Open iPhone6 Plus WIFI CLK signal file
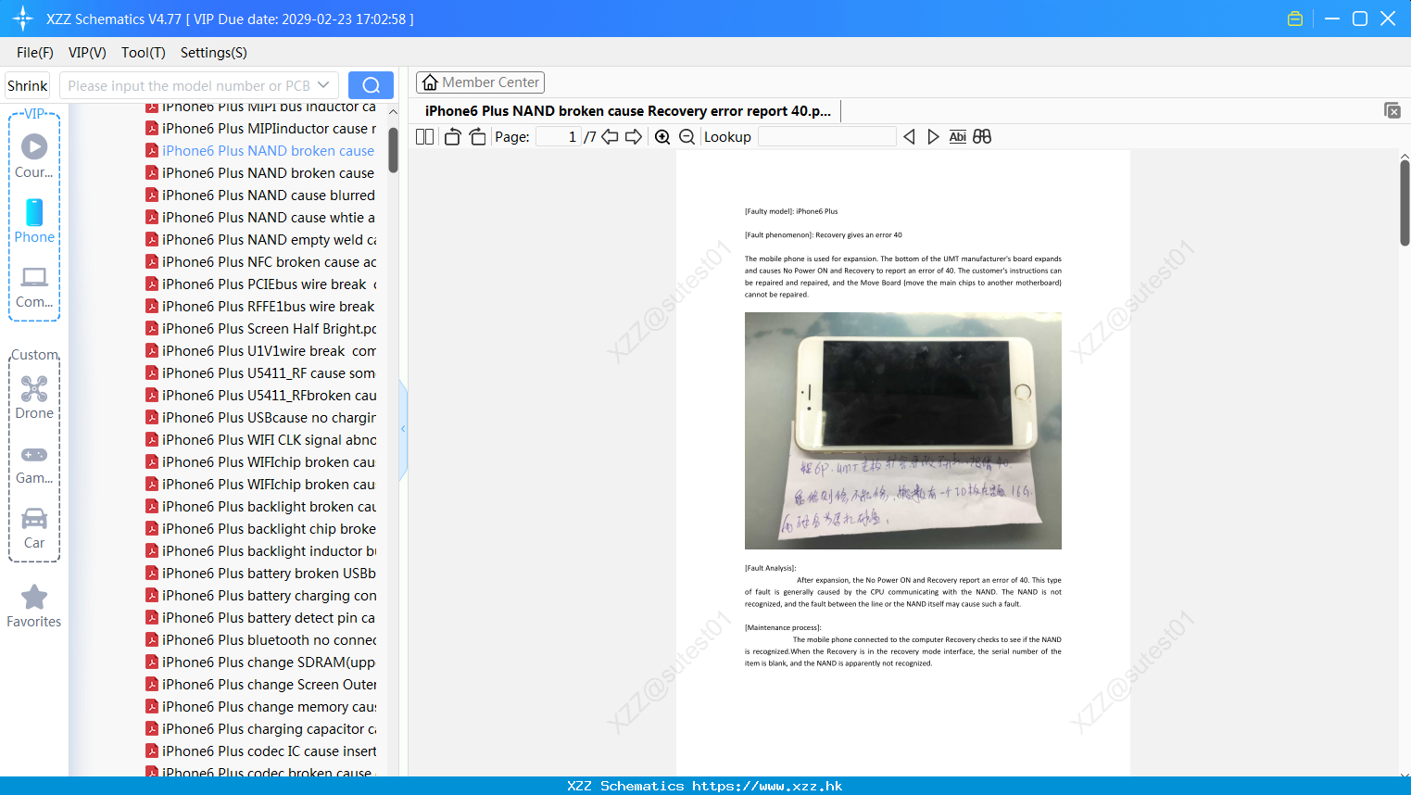 coord(260,440)
